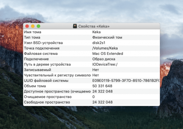Select the label Свободное пространство
Viewport: 183px width, 129px height.
pos(47,102)
